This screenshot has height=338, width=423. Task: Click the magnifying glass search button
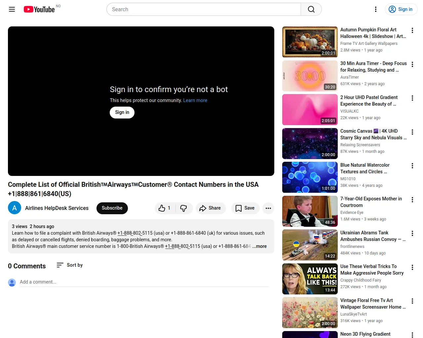[x=311, y=9]
